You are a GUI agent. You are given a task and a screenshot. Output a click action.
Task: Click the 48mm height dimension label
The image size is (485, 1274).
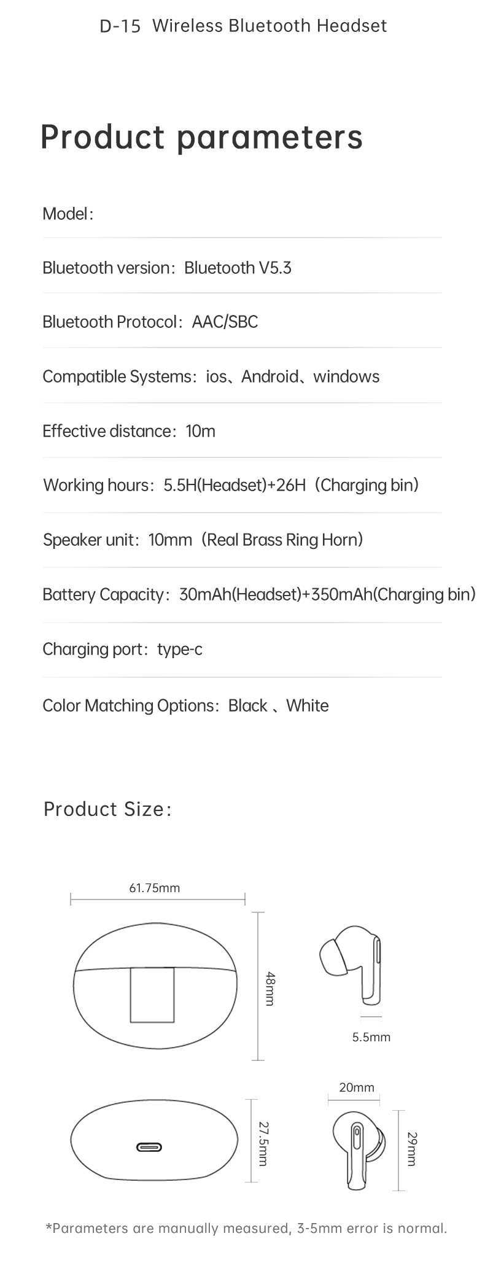click(269, 988)
